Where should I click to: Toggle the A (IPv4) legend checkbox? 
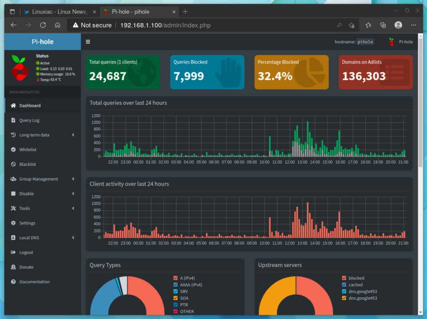[x=176, y=278]
